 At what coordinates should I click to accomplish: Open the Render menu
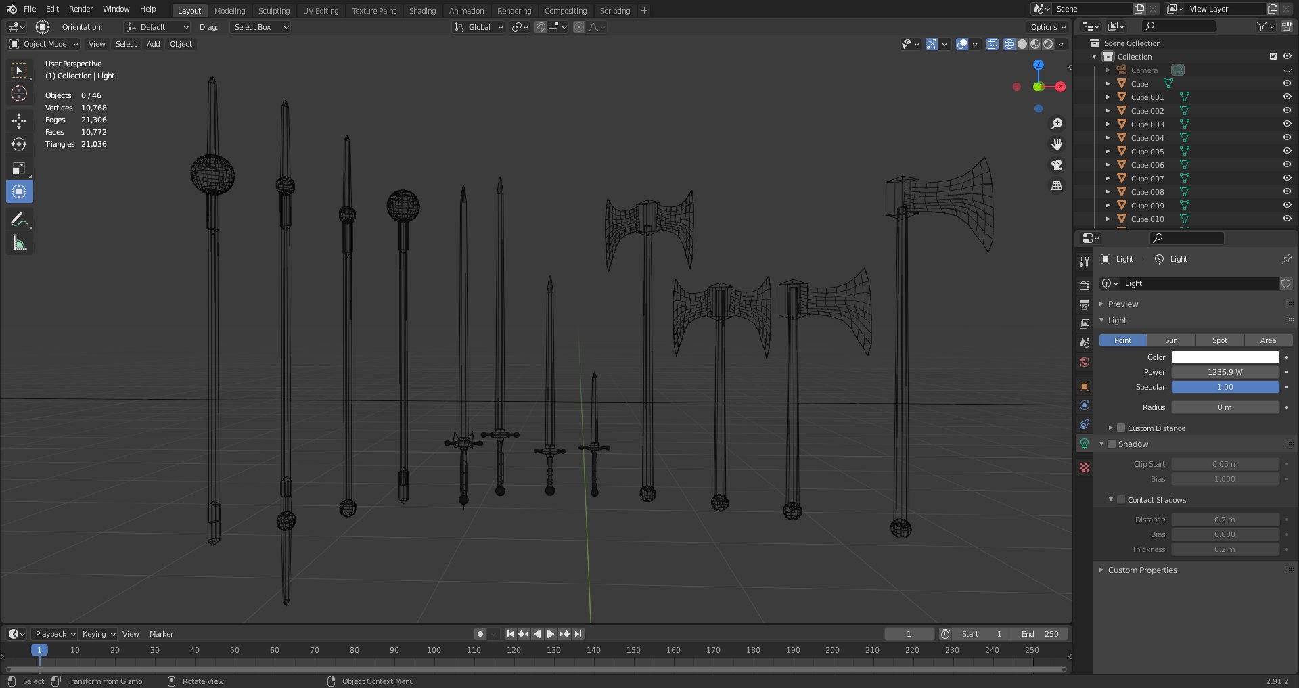(81, 9)
